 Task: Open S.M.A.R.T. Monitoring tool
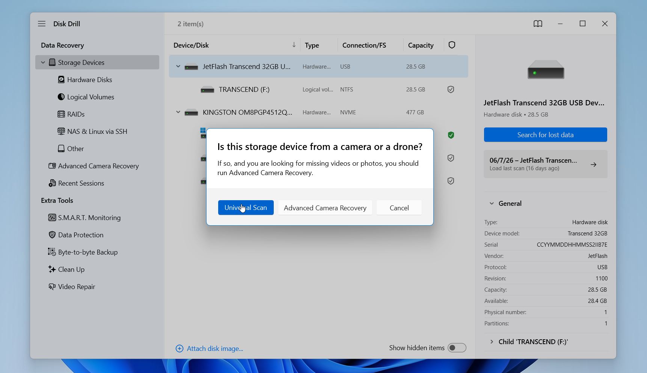coord(89,217)
